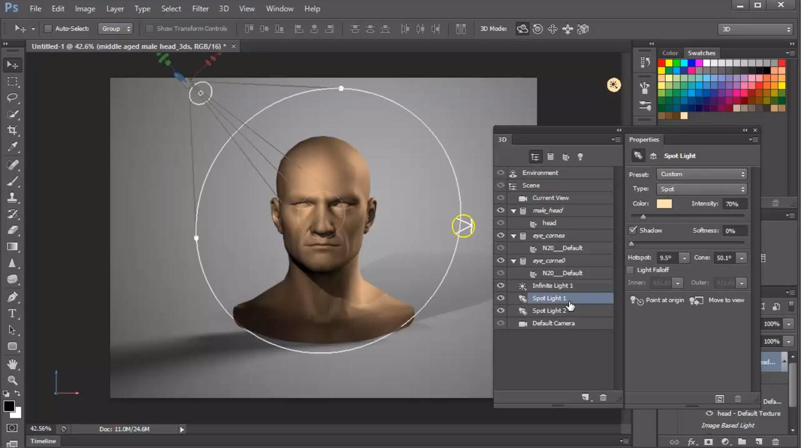Select the Horizontal Type tool

click(12, 314)
